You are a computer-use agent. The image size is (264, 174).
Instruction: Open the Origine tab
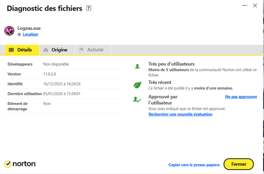coord(56,50)
